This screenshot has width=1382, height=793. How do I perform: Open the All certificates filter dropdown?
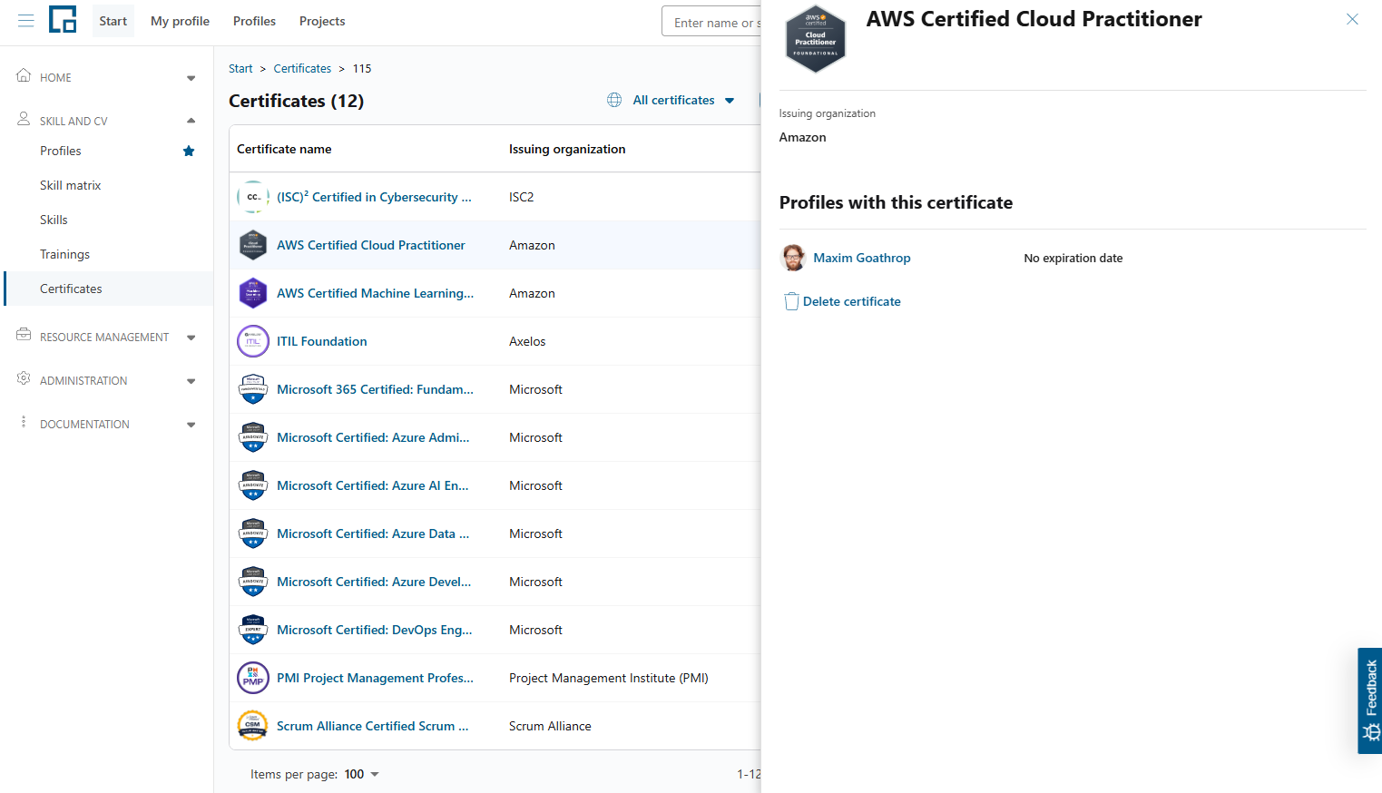(671, 100)
